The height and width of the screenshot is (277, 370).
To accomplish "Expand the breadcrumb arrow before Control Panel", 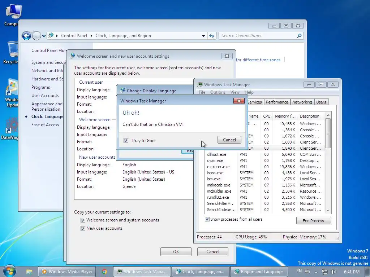I will (x=57, y=36).
